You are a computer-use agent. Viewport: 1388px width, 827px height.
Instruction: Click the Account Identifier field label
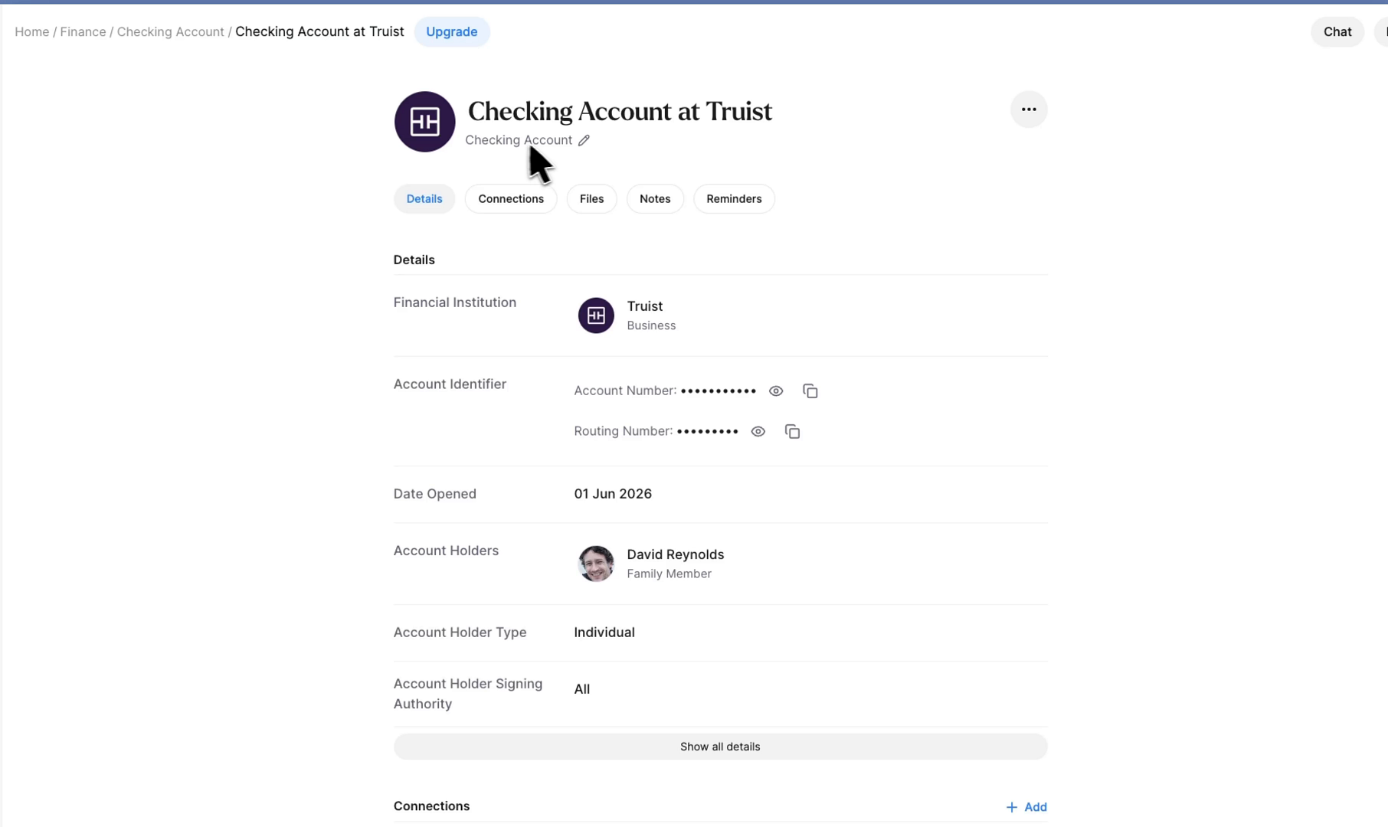point(450,384)
